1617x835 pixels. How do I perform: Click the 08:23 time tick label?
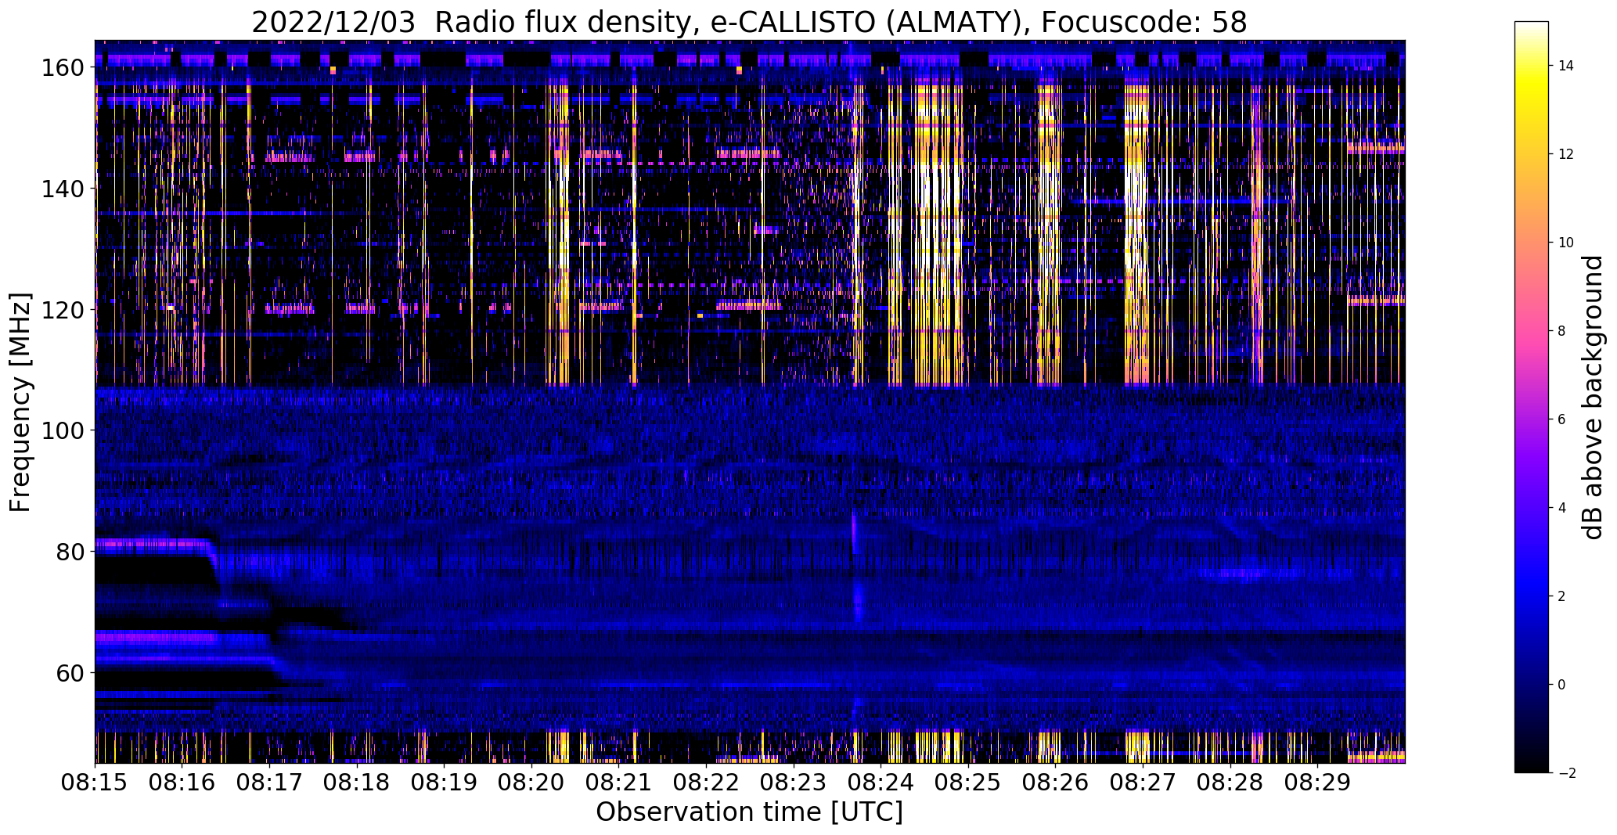[x=794, y=782]
